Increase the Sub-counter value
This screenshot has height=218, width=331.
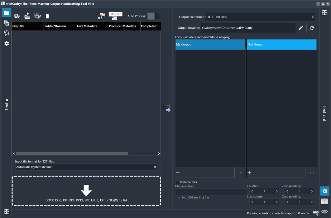[x=277, y=202]
